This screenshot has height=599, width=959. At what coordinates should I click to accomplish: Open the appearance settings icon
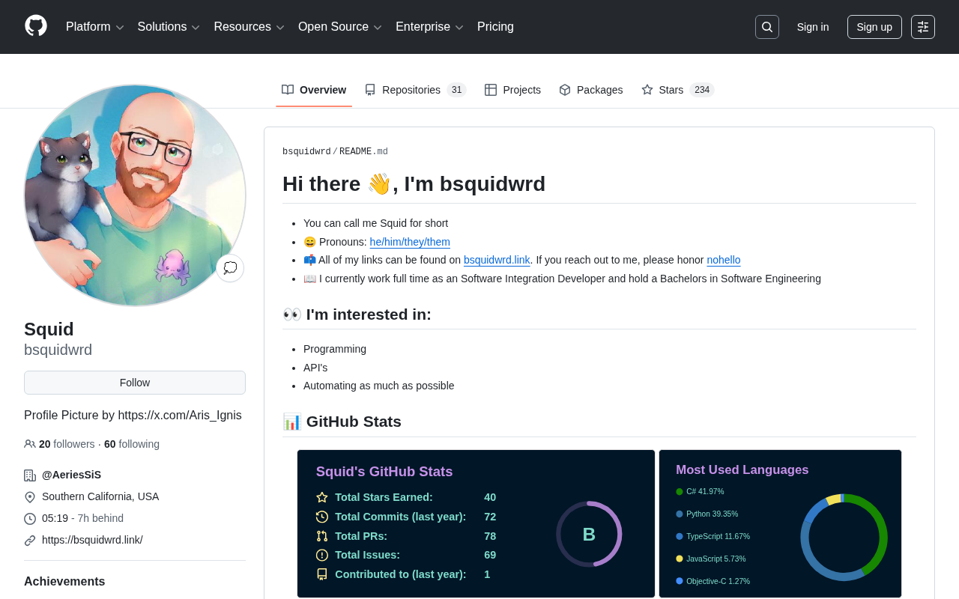(x=923, y=27)
